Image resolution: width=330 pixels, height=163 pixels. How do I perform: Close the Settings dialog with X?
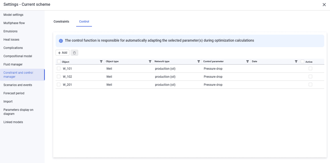(x=324, y=5)
